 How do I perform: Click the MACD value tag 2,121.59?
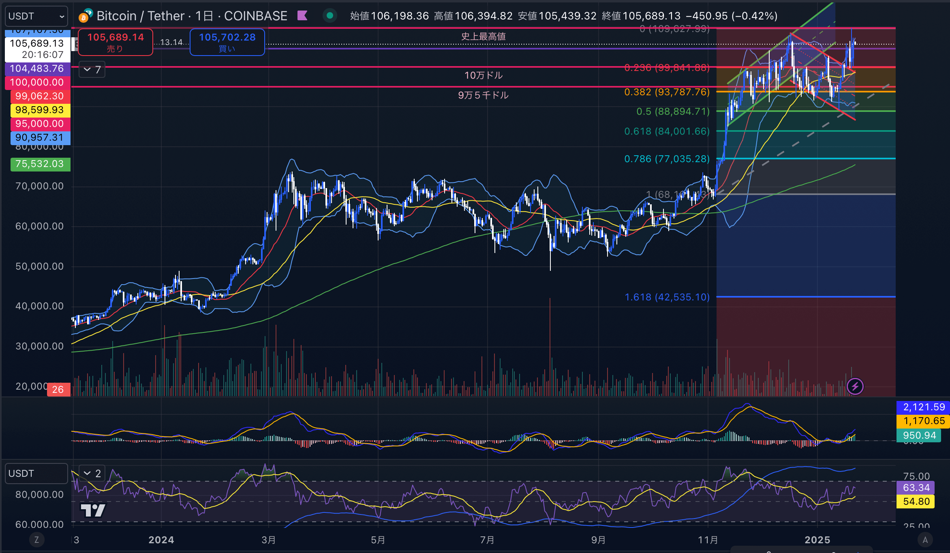pos(923,407)
